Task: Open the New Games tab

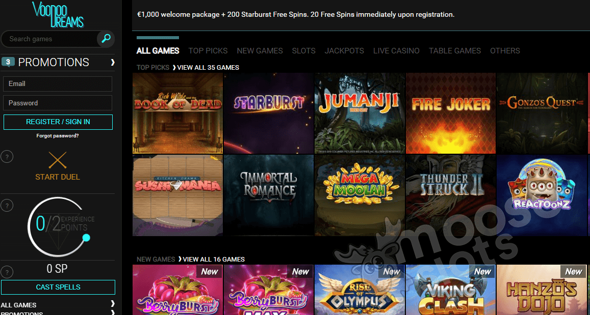Action: tap(260, 51)
